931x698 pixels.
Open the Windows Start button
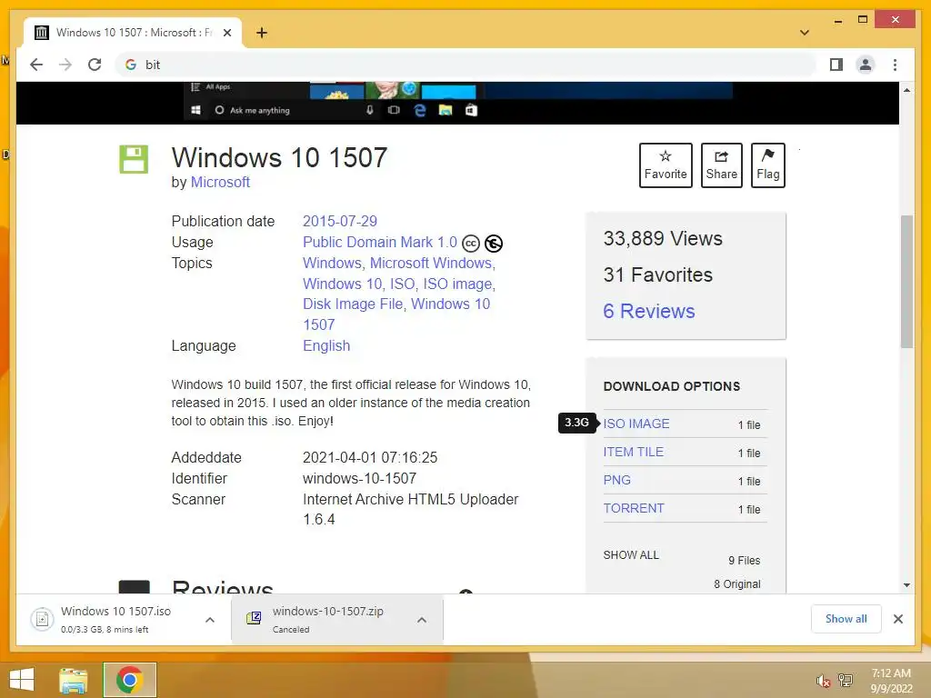pos(22,680)
